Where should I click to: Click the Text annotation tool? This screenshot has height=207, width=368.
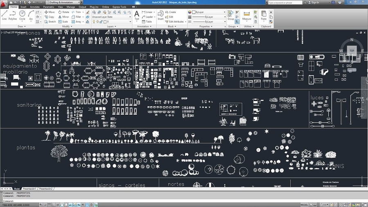pyautogui.click(x=137, y=16)
